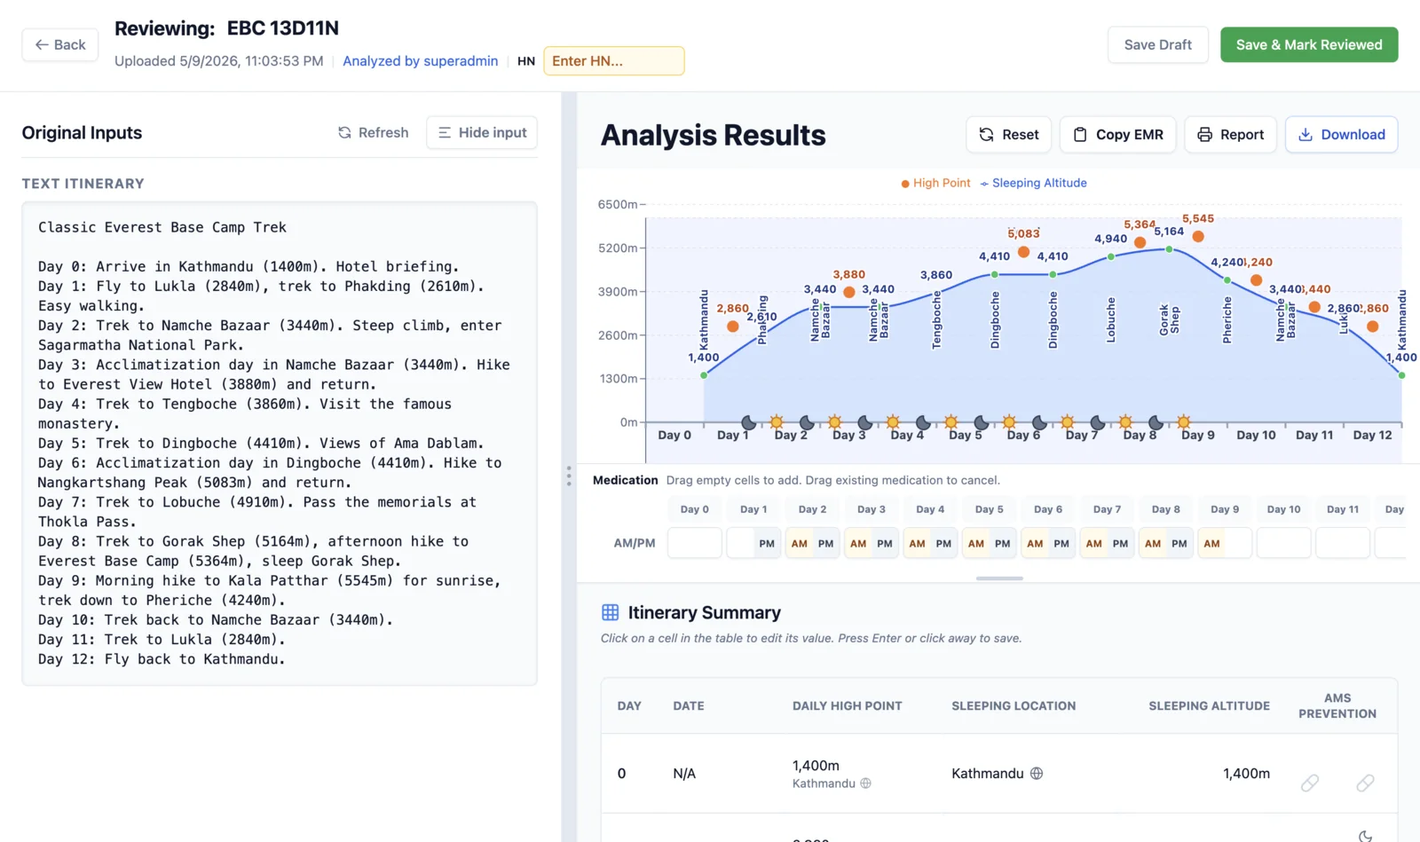The height and width of the screenshot is (842, 1420).
Task: Click the sun icon preceding Day 9 axis label
Action: [1183, 422]
